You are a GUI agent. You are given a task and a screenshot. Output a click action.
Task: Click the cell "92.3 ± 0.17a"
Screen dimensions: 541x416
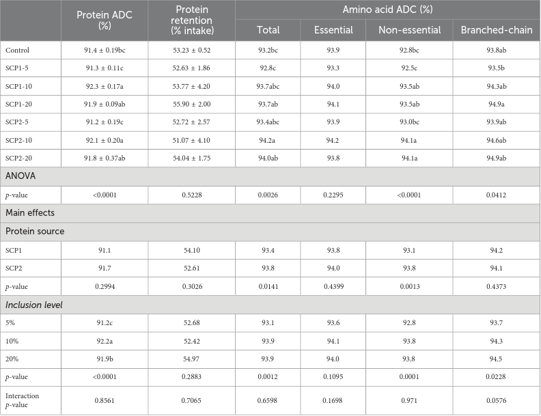pos(103,87)
